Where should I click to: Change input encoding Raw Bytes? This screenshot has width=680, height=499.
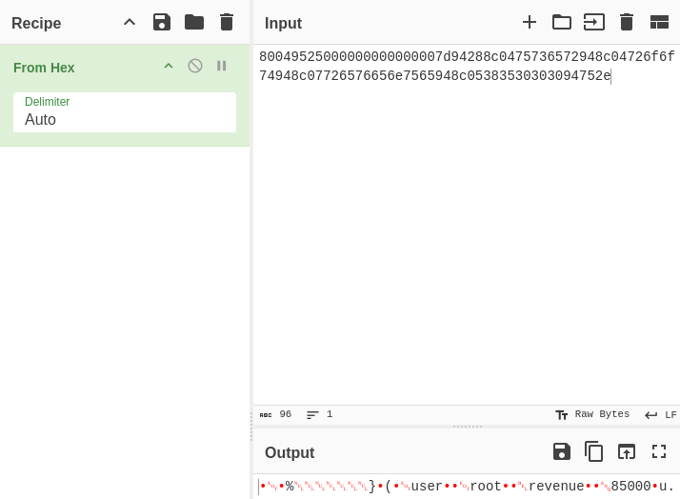coord(592,414)
